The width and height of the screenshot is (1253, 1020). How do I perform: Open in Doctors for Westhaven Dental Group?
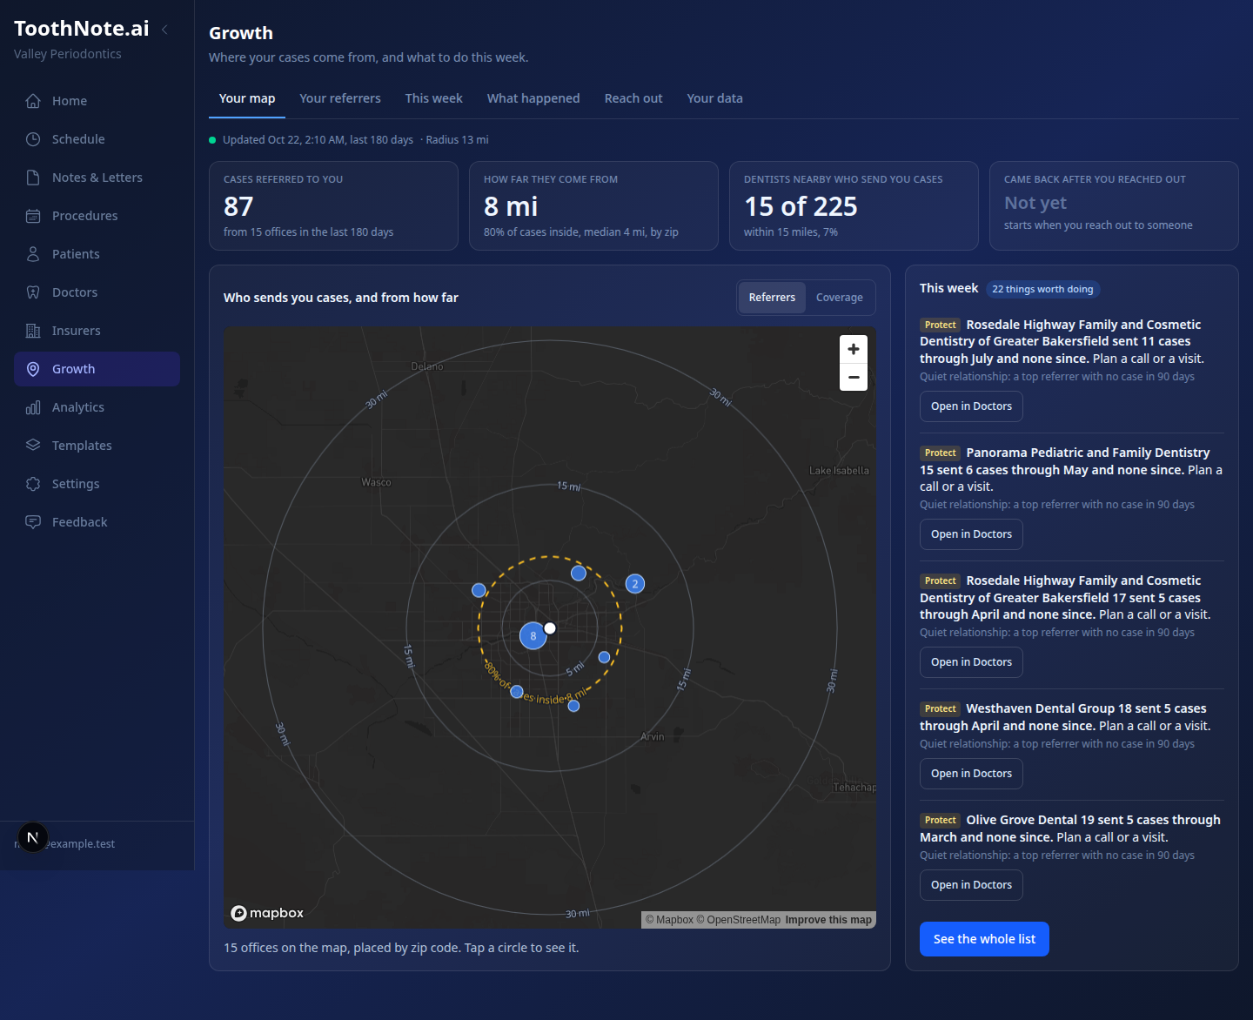(971, 774)
